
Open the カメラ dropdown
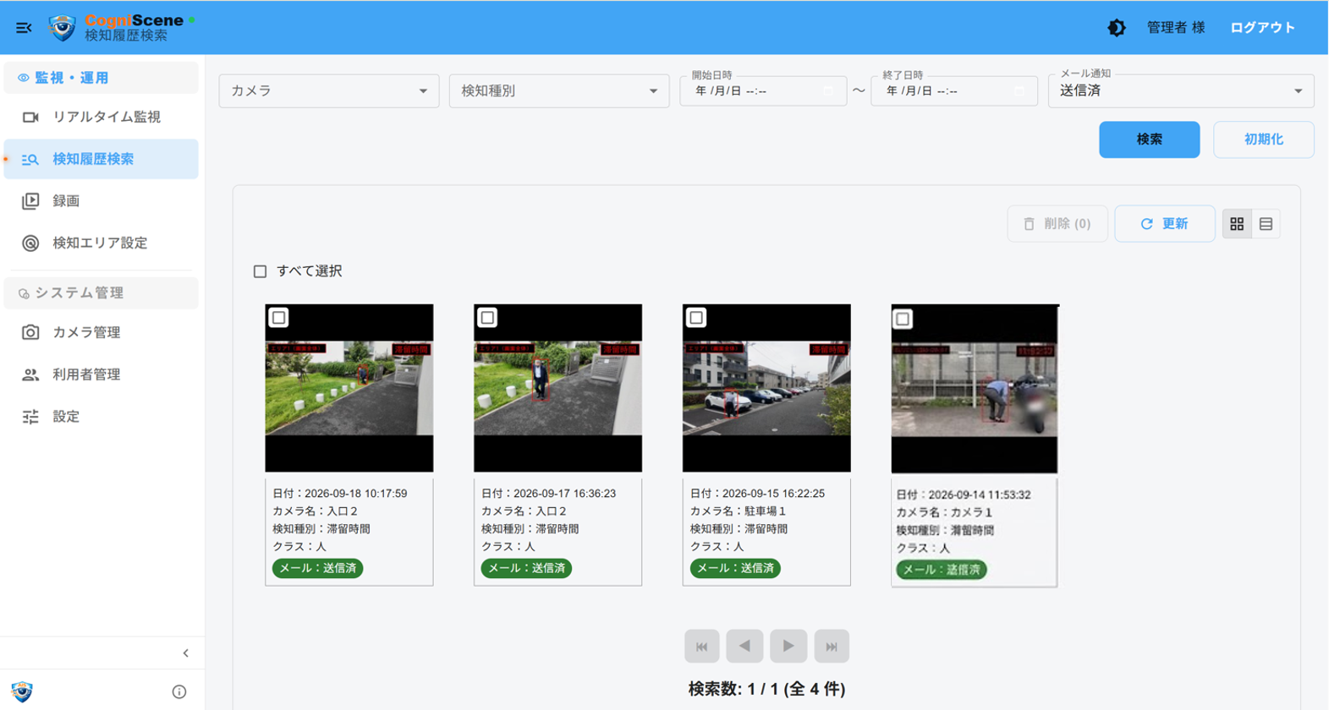pos(329,90)
